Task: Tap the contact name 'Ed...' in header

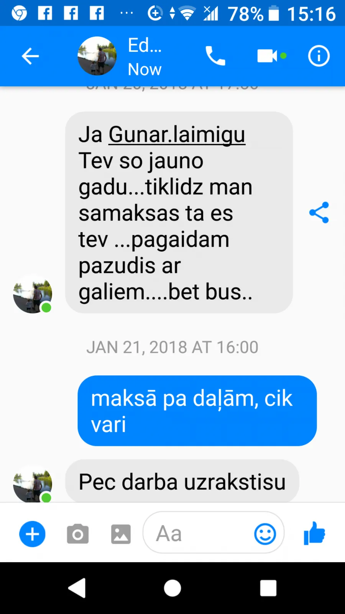Action: point(145,45)
